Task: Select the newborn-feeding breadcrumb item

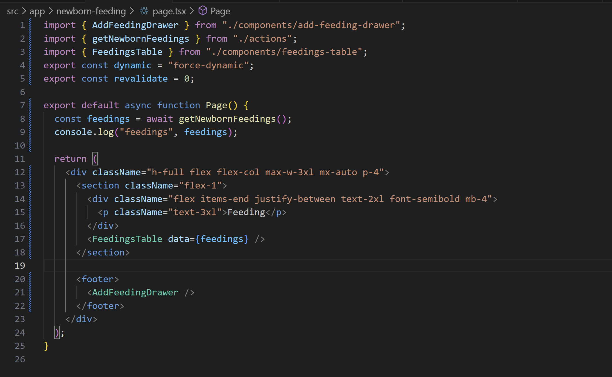Action: pos(91,11)
